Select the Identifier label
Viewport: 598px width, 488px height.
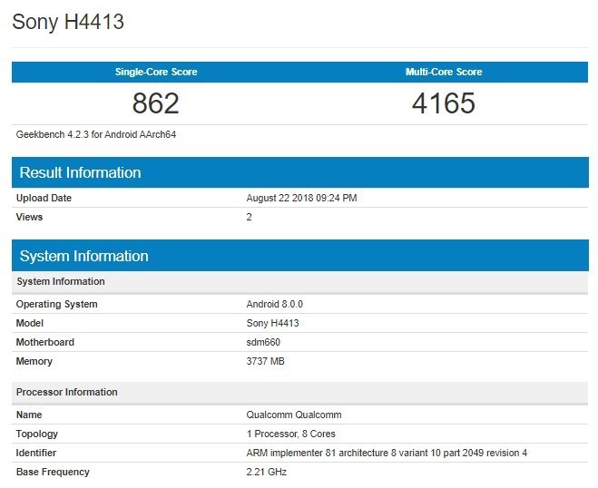(36, 453)
